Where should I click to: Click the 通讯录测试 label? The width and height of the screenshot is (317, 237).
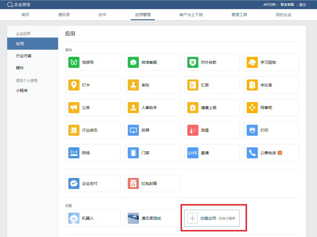(x=151, y=218)
